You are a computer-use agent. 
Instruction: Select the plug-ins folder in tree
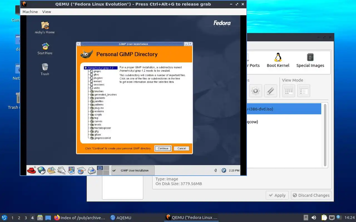(x=99, y=108)
